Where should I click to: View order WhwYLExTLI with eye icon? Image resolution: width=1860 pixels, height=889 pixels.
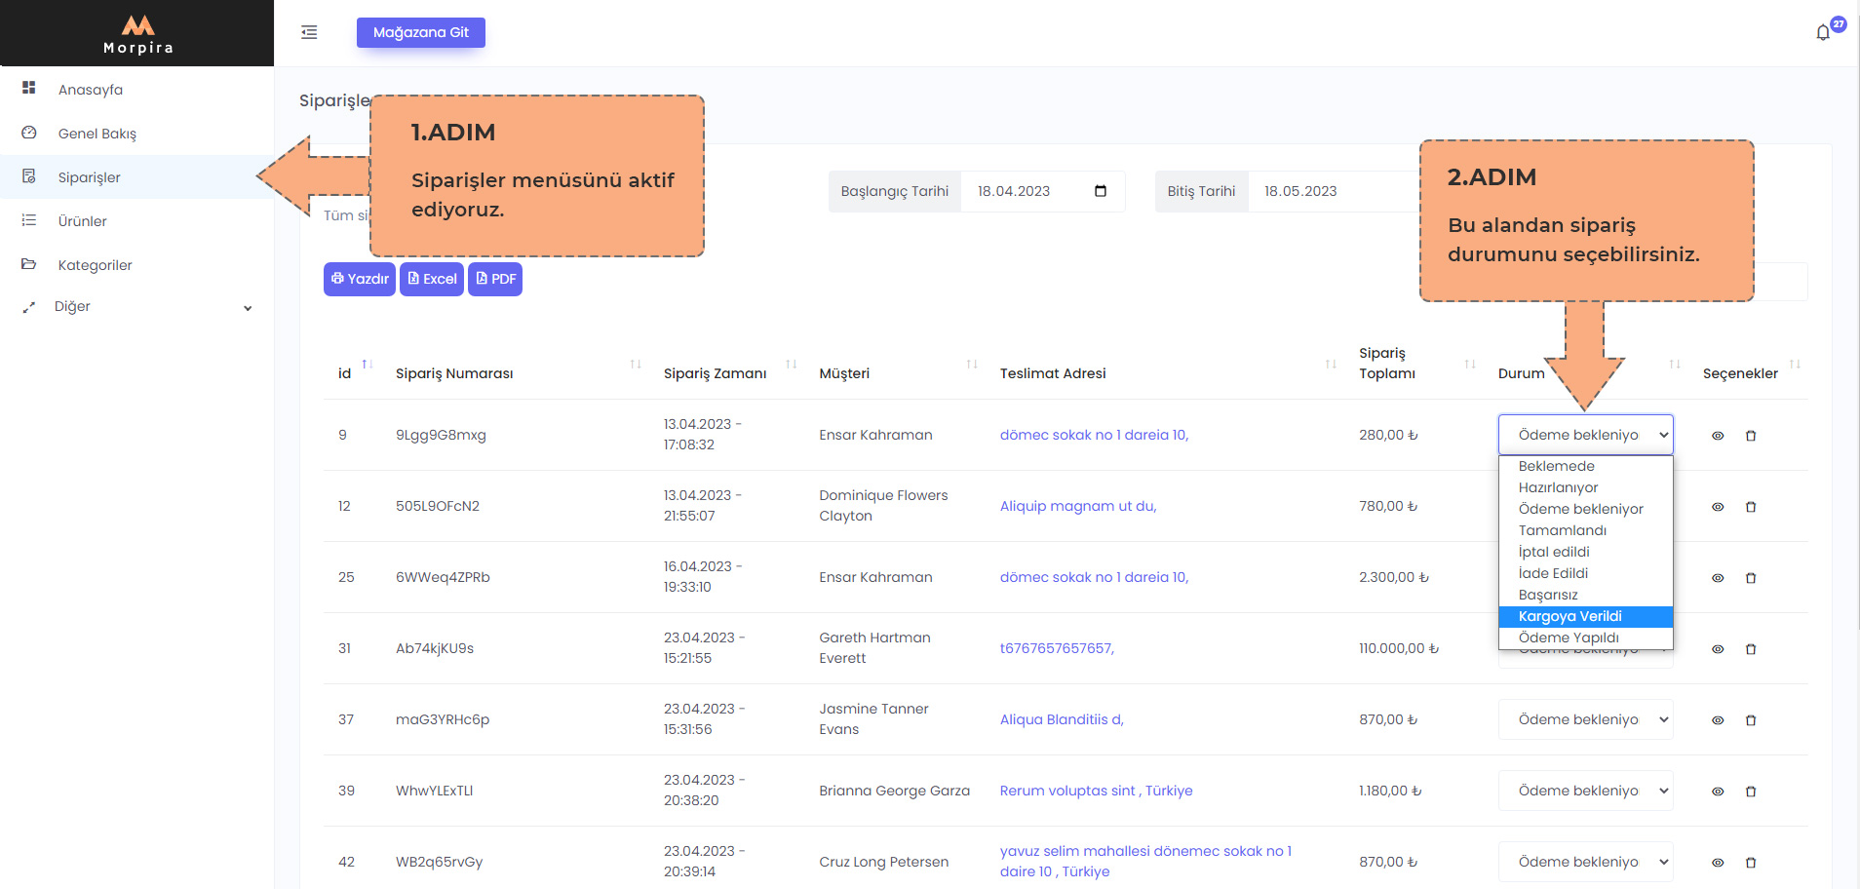click(1718, 792)
